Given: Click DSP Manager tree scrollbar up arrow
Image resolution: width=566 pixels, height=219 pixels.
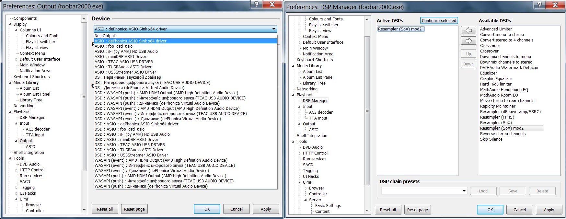Looking at the screenshot, I should [x=367, y=19].
